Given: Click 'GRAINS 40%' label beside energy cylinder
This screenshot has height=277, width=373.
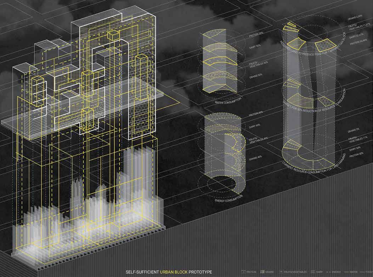Looking at the screenshot, I should (255, 158).
